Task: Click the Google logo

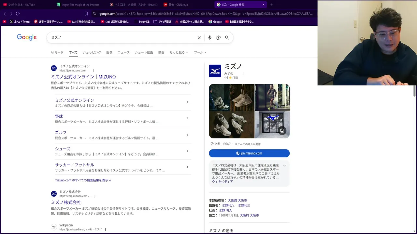Action: 27,37
